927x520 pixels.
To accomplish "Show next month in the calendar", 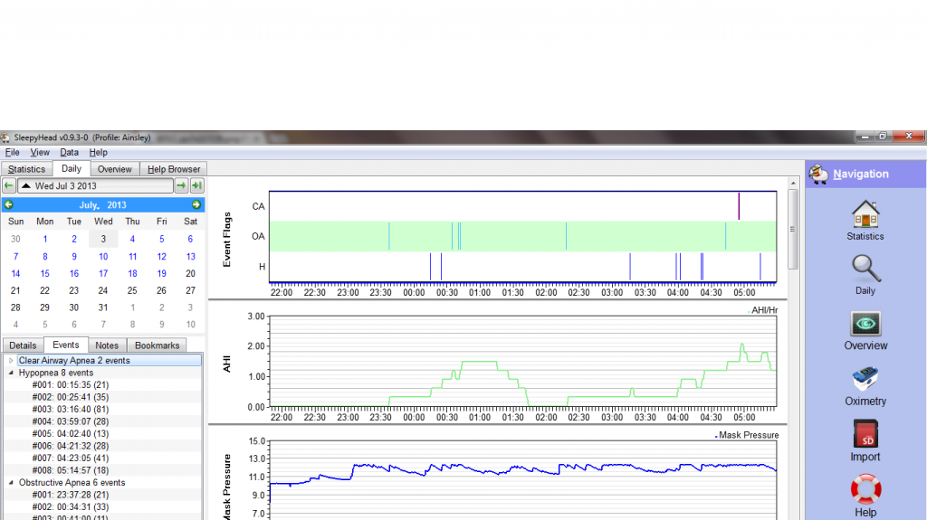I will click(x=196, y=205).
